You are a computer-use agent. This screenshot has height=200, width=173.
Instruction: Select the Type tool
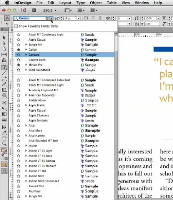coord(4,67)
